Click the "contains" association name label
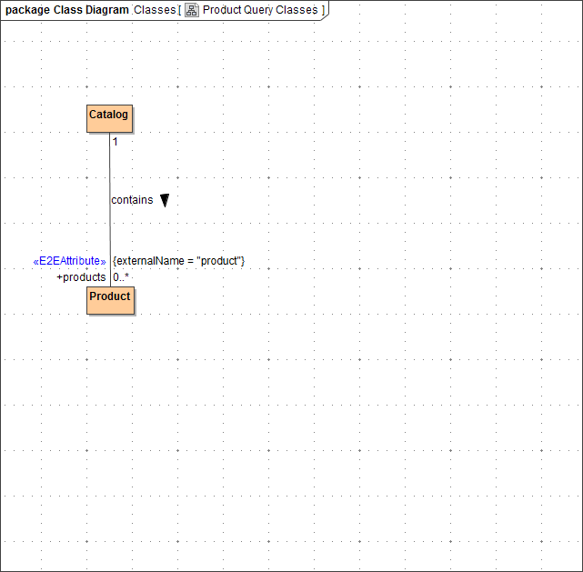This screenshot has width=583, height=572. [x=132, y=200]
